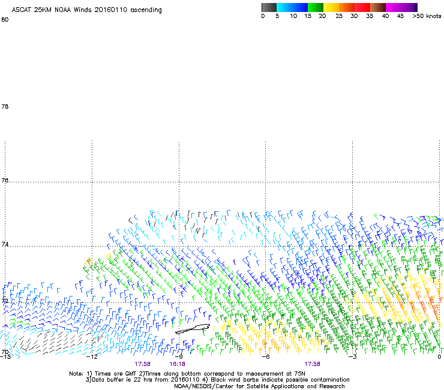Click the '-9' longitude label
Image resolution: width=444 pixels, height=390 pixels.
tap(179, 356)
